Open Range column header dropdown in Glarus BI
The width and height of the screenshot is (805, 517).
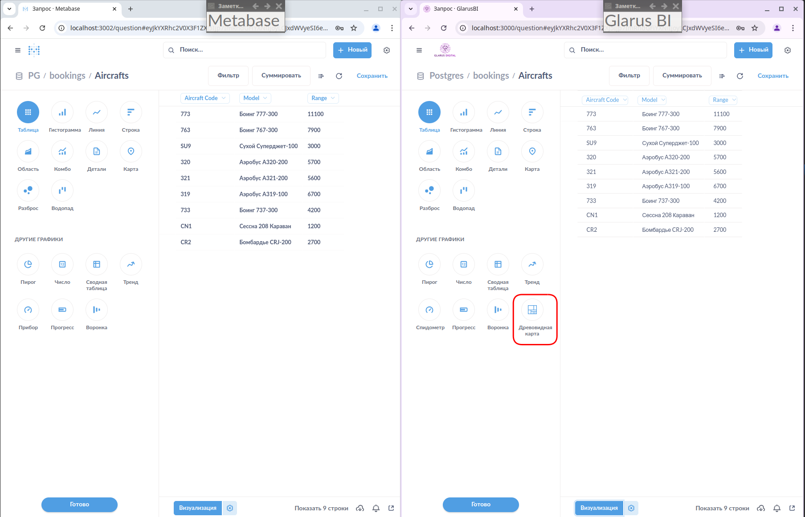pyautogui.click(x=723, y=100)
